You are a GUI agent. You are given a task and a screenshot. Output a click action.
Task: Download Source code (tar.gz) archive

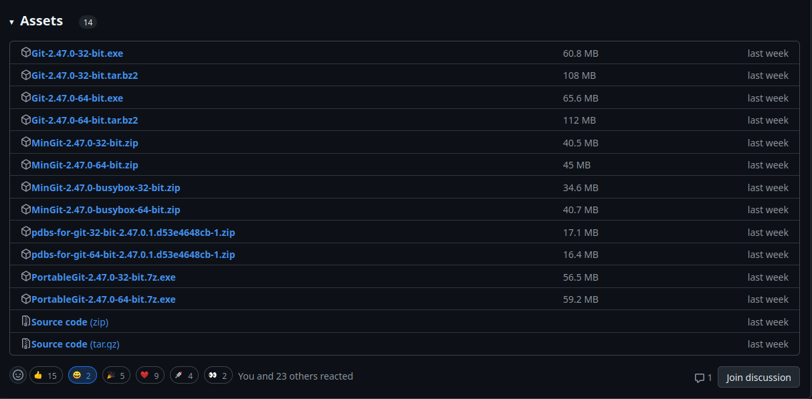[x=75, y=344]
